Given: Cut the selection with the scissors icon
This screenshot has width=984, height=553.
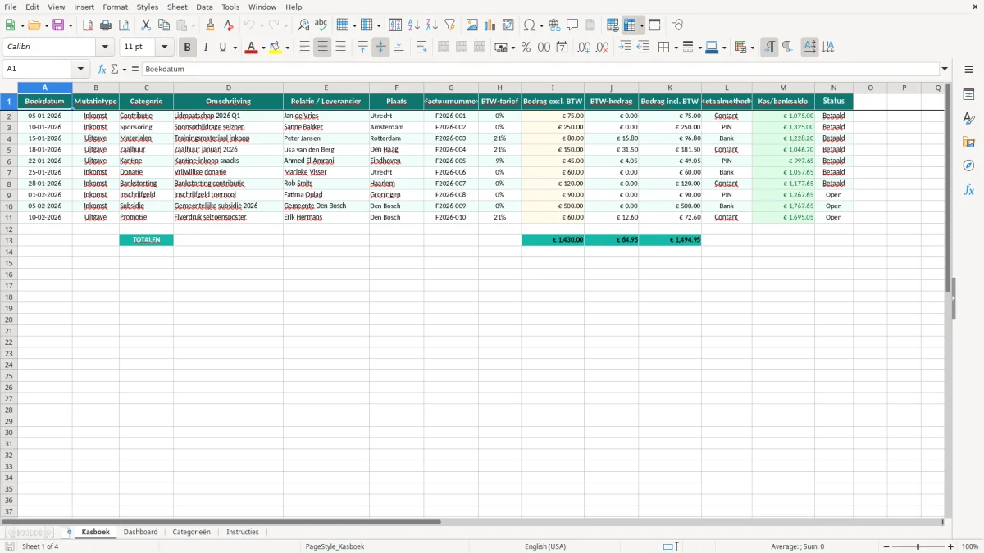Looking at the screenshot, I should coord(145,25).
